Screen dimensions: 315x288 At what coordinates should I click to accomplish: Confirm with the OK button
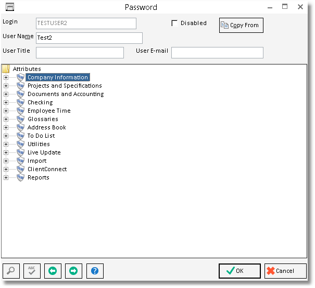point(240,271)
